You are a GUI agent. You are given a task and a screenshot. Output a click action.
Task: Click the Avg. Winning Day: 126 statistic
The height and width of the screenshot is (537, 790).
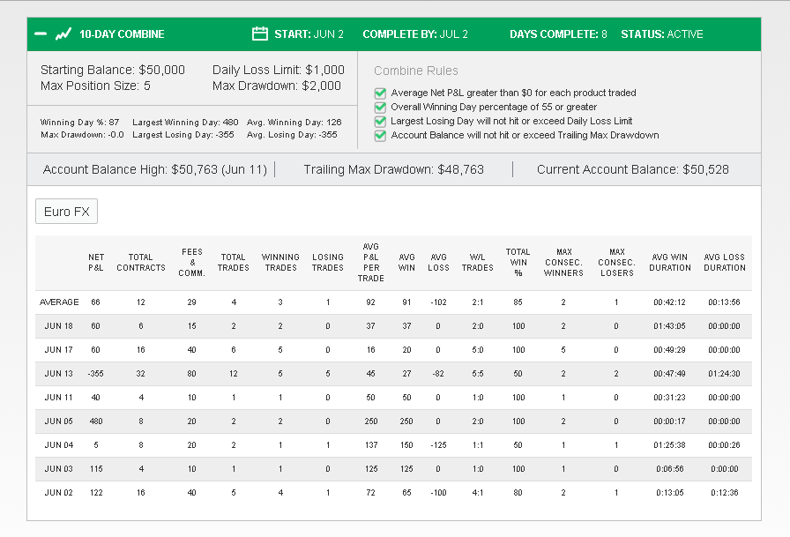click(294, 123)
